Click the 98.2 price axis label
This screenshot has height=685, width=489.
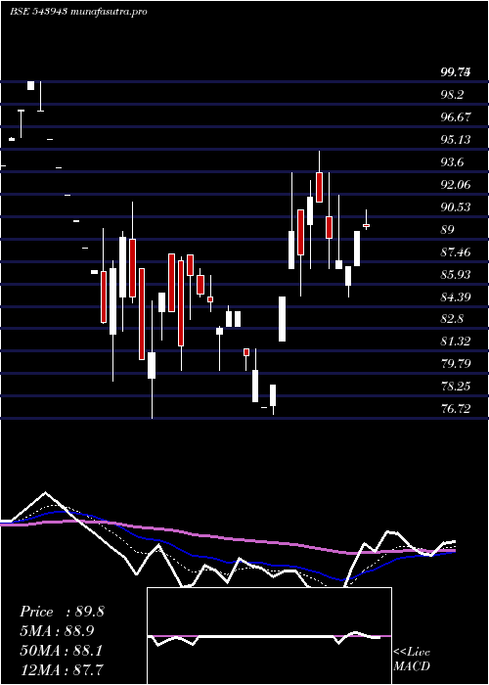[x=452, y=95]
